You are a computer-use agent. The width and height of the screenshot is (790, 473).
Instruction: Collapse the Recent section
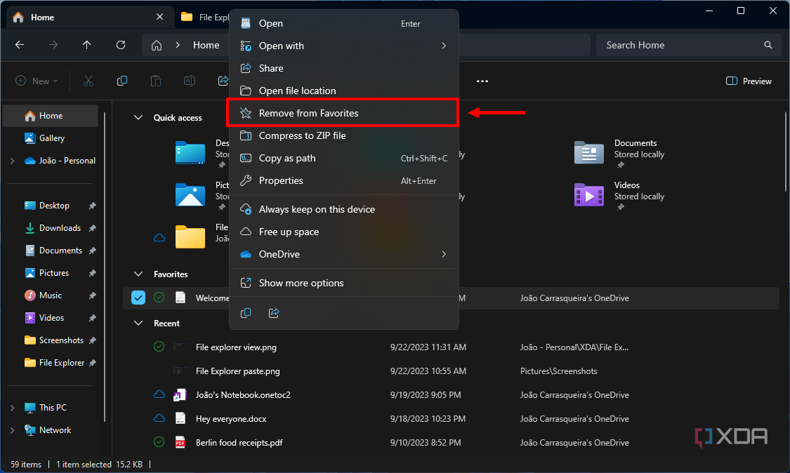coord(138,323)
